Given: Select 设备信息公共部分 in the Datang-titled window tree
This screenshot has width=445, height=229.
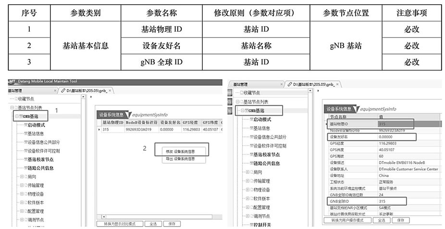Looking at the screenshot, I should [x=44, y=142].
